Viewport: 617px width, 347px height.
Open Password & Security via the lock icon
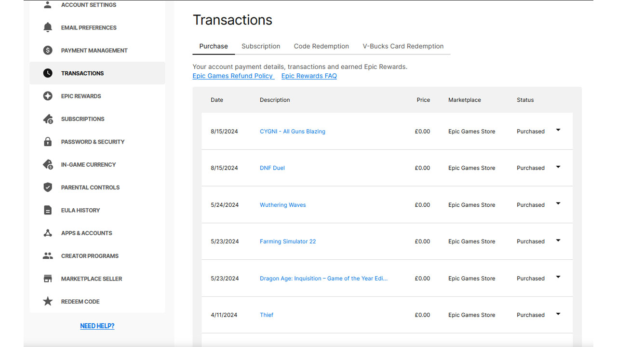47,141
